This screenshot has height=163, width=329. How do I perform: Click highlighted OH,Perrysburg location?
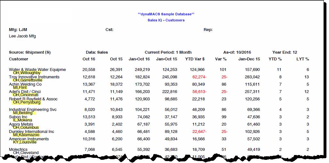27,102
